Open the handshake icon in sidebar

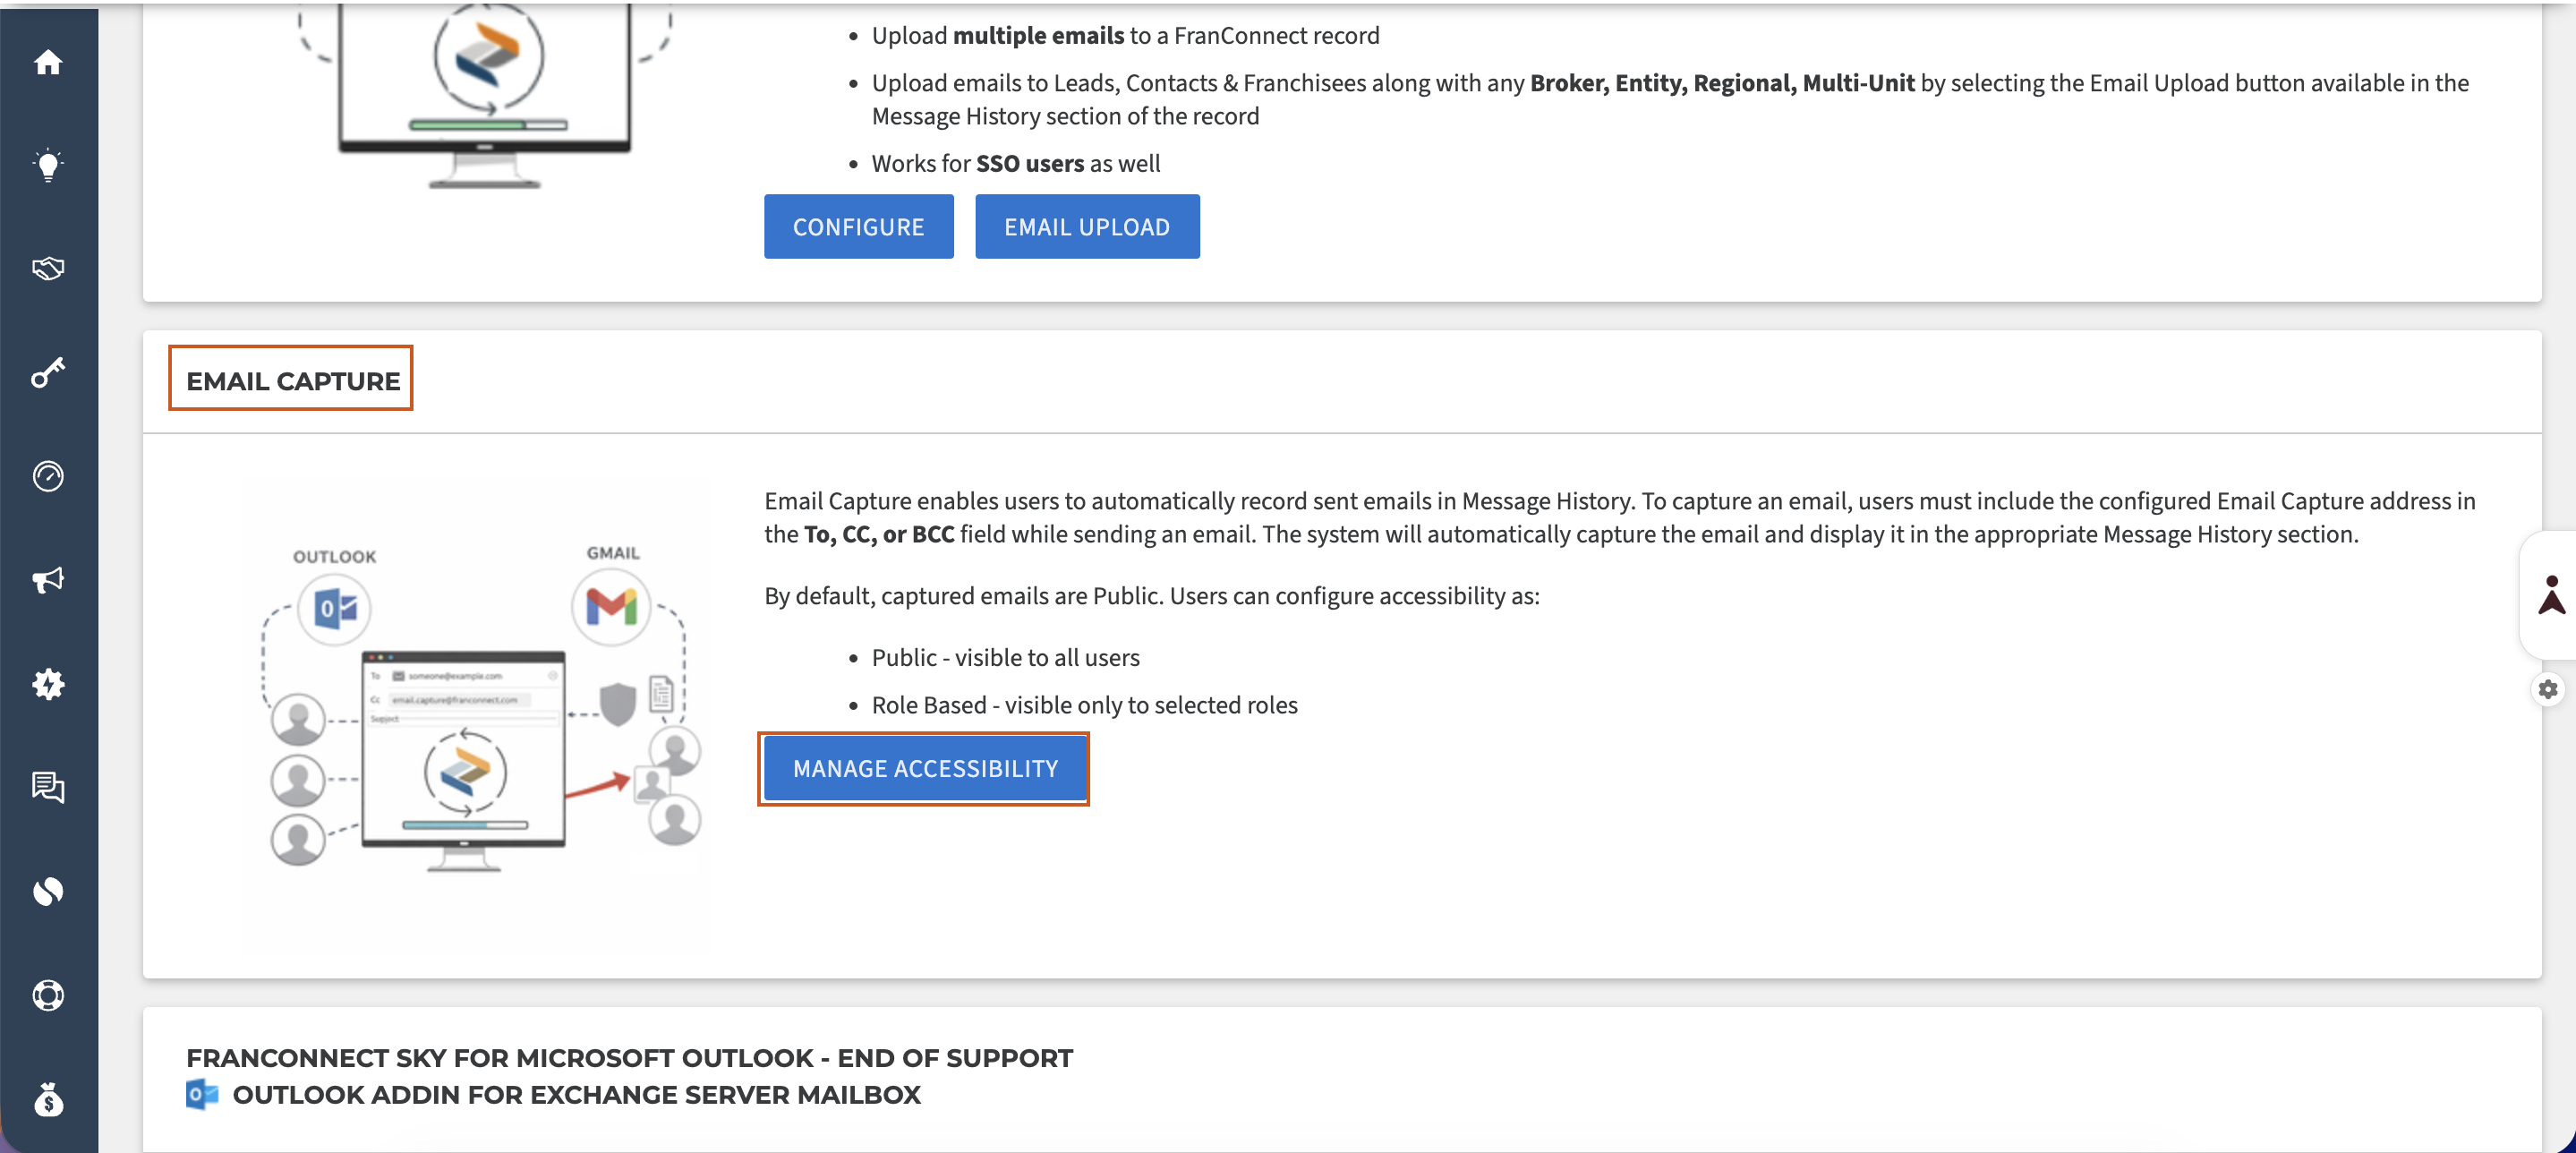(48, 268)
